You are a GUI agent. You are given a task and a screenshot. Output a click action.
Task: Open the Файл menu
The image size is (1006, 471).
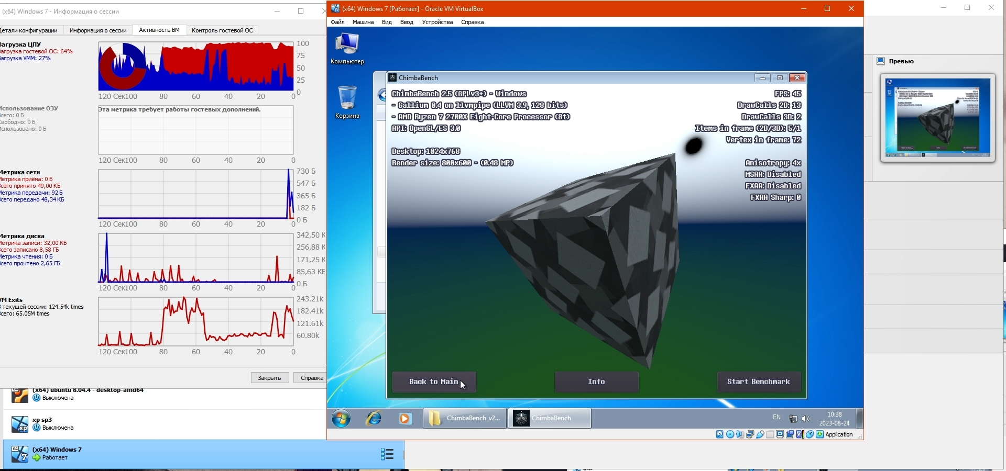pyautogui.click(x=337, y=22)
